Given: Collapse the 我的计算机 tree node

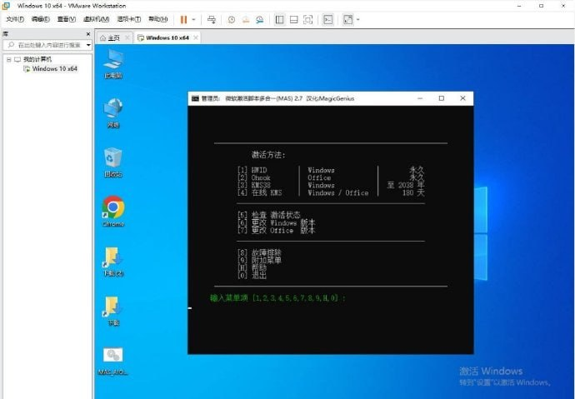Looking at the screenshot, I should pyautogui.click(x=9, y=59).
